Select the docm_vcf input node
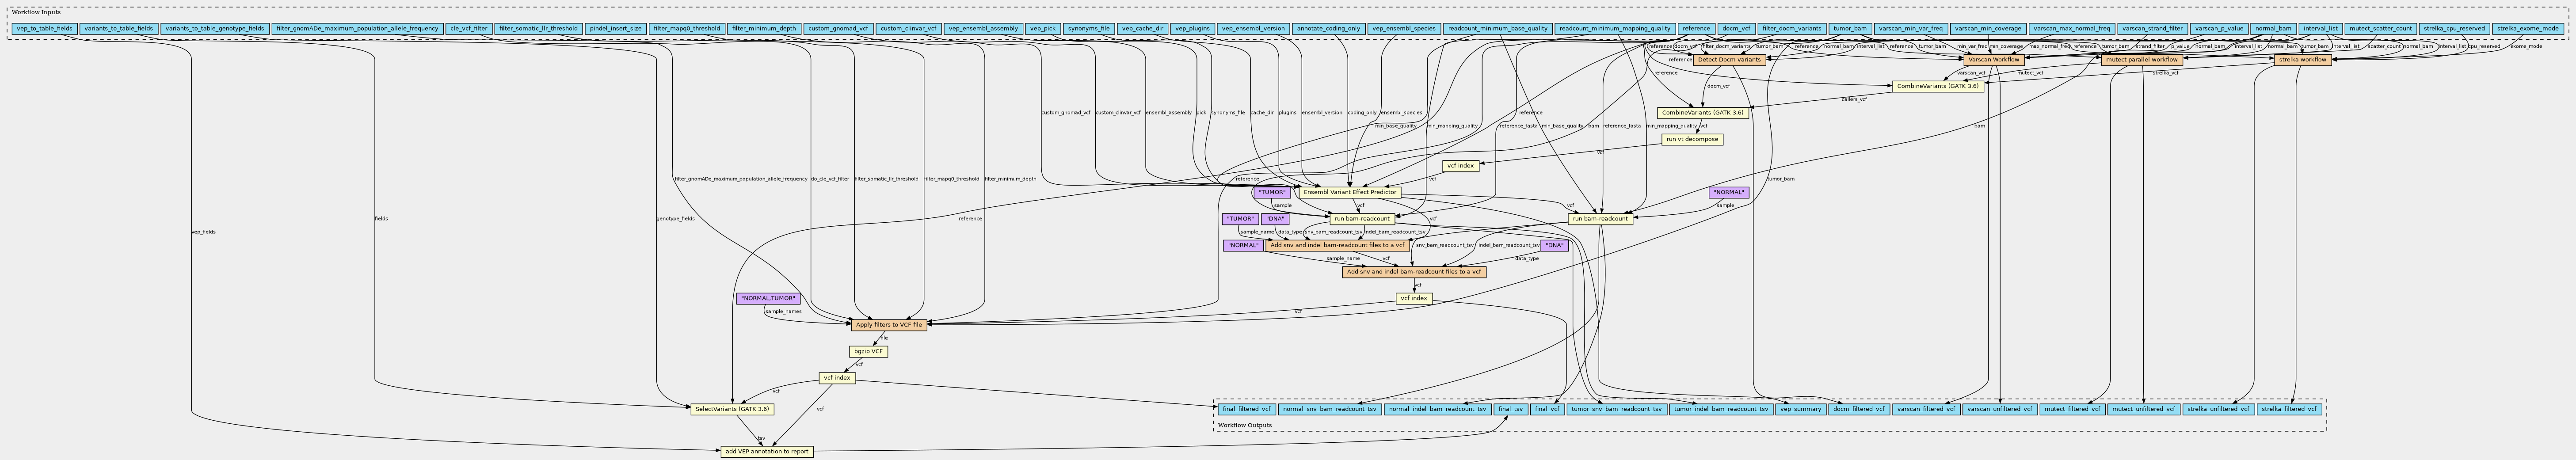2576x460 pixels. coord(1736,29)
